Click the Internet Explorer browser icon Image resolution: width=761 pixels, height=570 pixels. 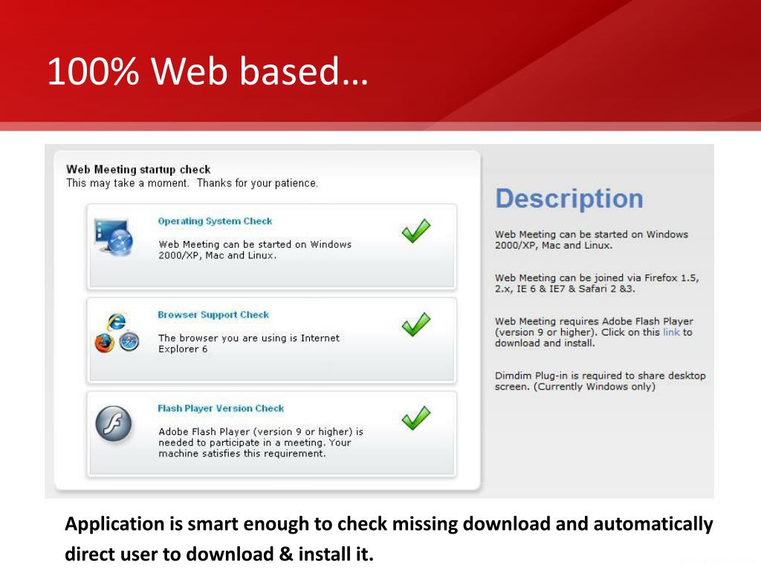click(x=117, y=321)
